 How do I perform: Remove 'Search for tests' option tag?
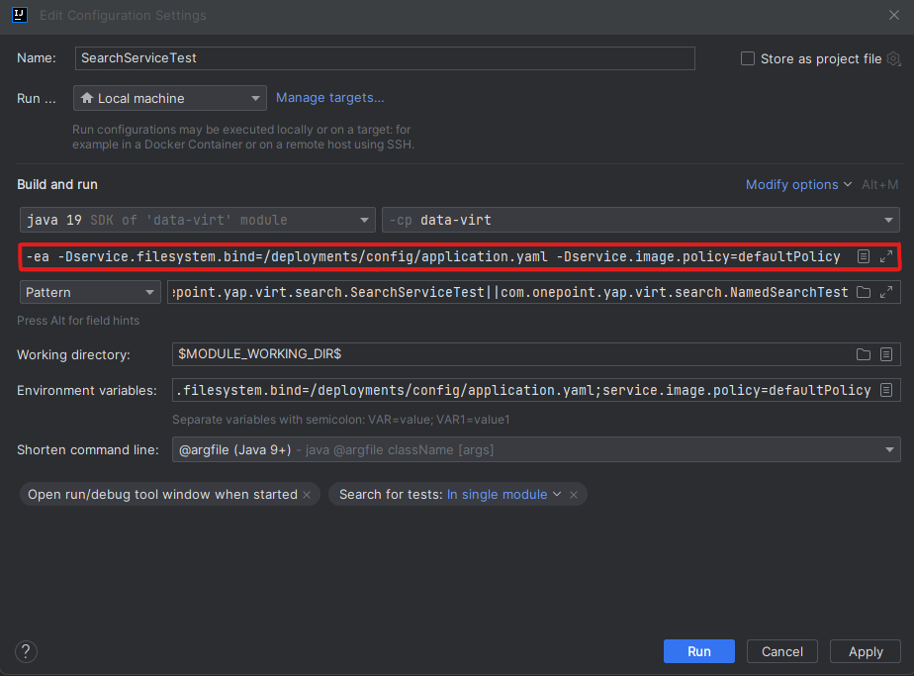click(574, 495)
